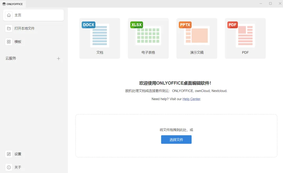The height and width of the screenshot is (173, 283).
Task: Add a cloud service with plus icon
Action: pos(58,58)
